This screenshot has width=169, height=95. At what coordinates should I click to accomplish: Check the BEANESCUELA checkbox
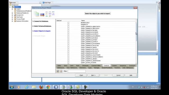click(x=68, y=23)
